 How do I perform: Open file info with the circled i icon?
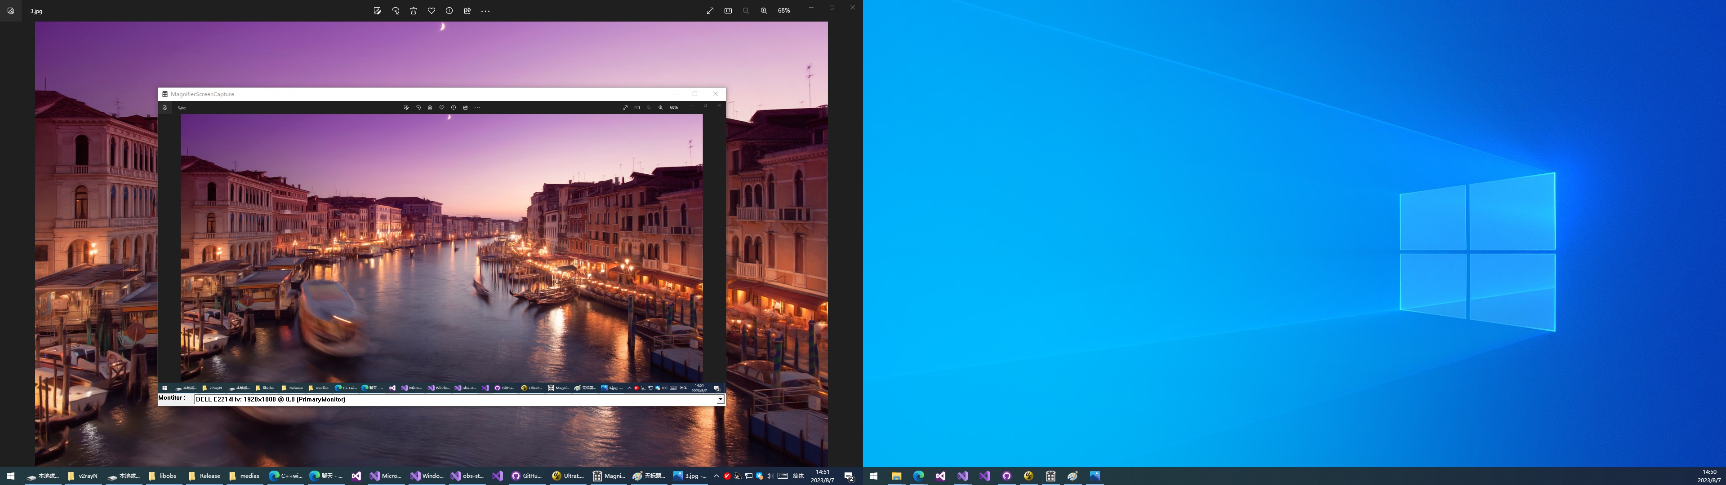(x=449, y=11)
